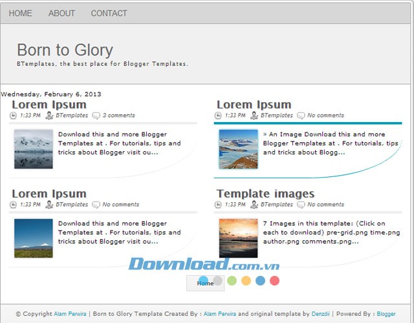Open the HOME navigation menu item
The image size is (414, 323).
[x=21, y=13]
